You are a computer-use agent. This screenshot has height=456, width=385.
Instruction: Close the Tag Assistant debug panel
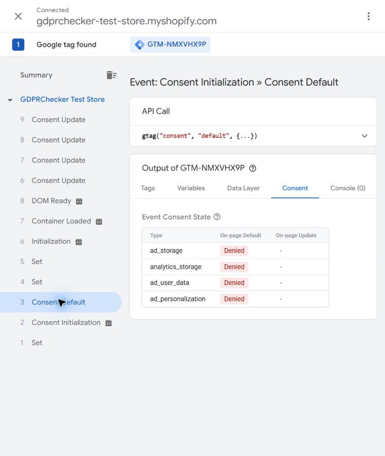[18, 16]
